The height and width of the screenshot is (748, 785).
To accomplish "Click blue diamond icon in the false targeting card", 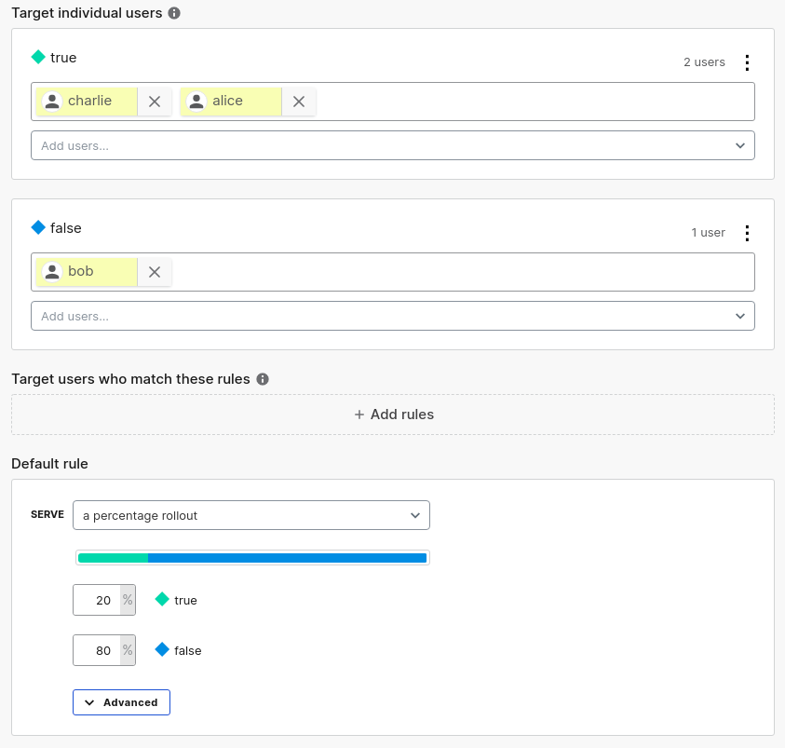I will click(38, 227).
